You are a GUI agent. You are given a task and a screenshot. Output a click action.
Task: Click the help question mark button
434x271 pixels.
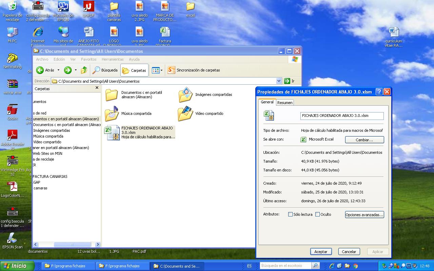(x=379, y=92)
